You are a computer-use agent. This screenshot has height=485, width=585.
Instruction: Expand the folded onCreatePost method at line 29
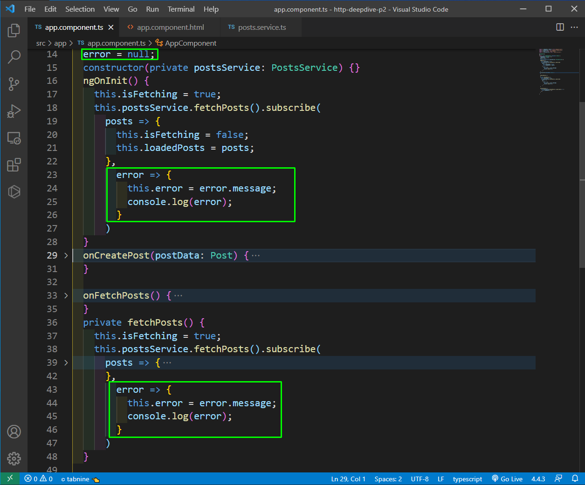[66, 255]
